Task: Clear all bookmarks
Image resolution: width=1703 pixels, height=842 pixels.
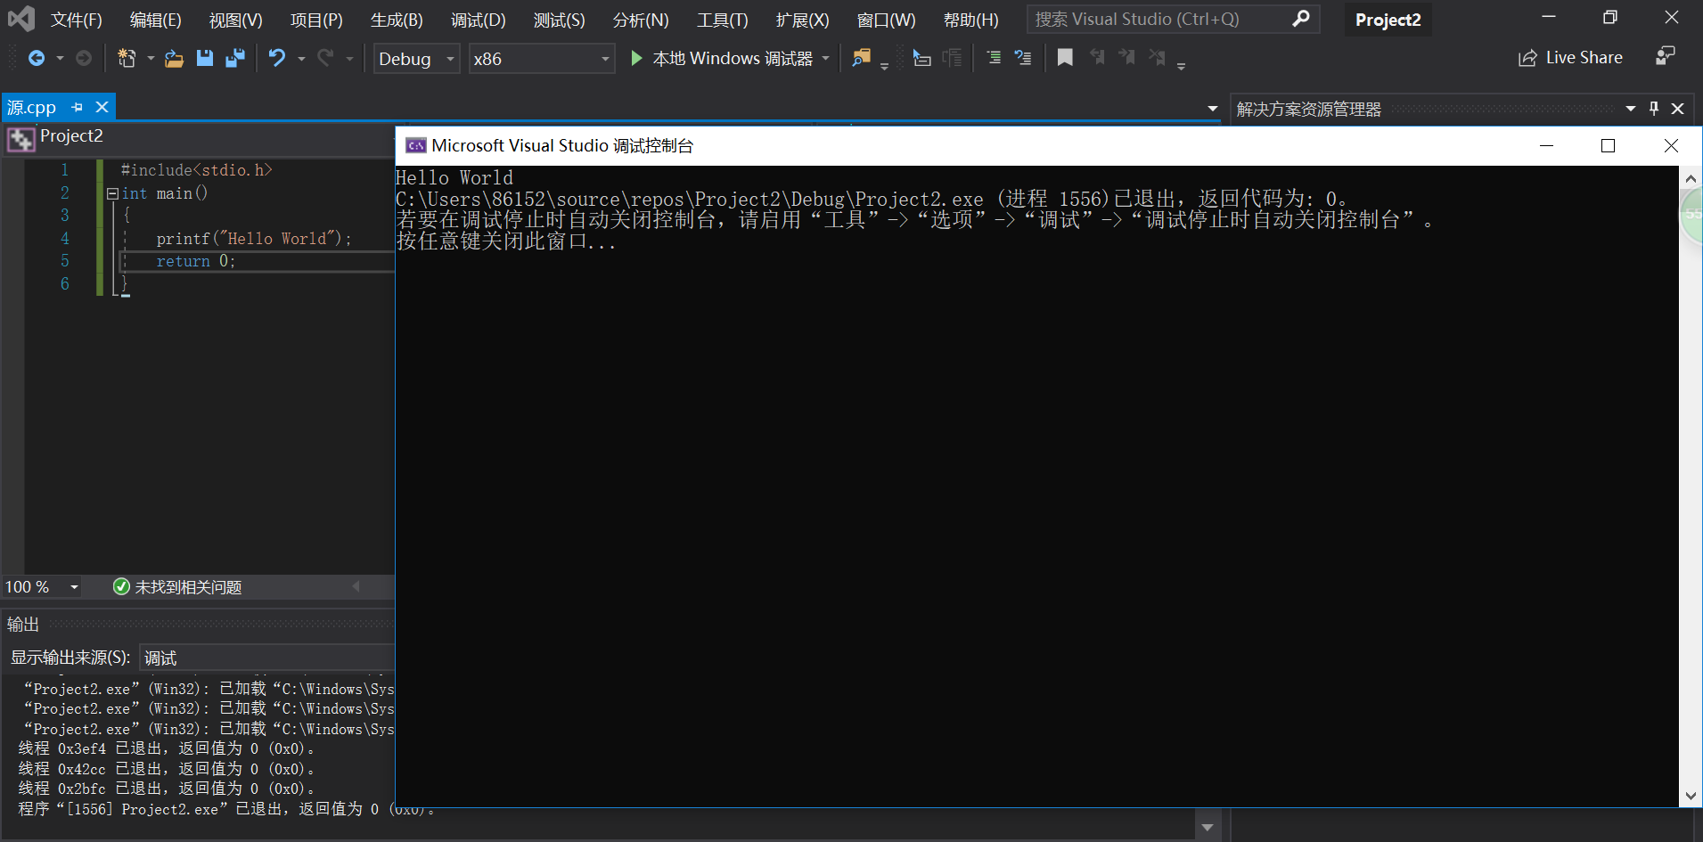Action: (1158, 58)
